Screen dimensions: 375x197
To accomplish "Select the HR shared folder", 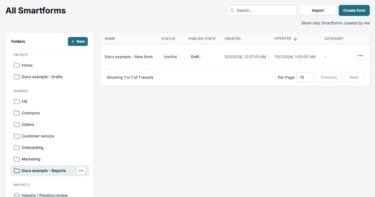I will pyautogui.click(x=50, y=101).
